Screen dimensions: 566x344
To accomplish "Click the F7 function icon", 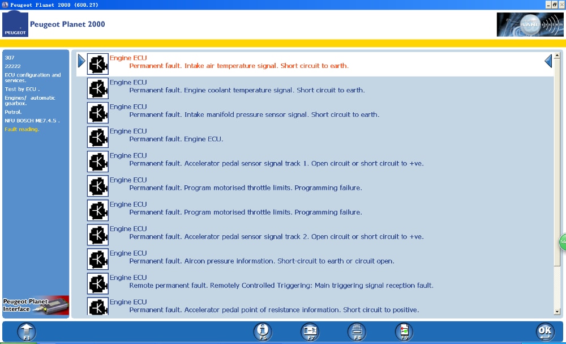I will pos(310,332).
